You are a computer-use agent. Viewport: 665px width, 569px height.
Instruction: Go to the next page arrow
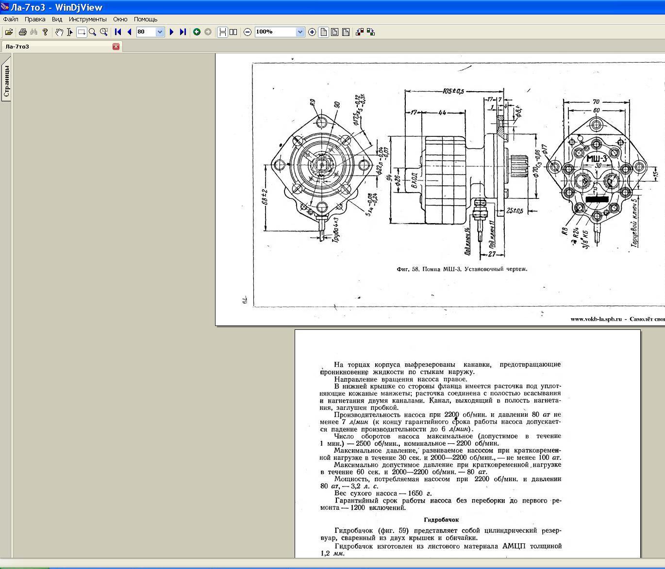[x=171, y=32]
